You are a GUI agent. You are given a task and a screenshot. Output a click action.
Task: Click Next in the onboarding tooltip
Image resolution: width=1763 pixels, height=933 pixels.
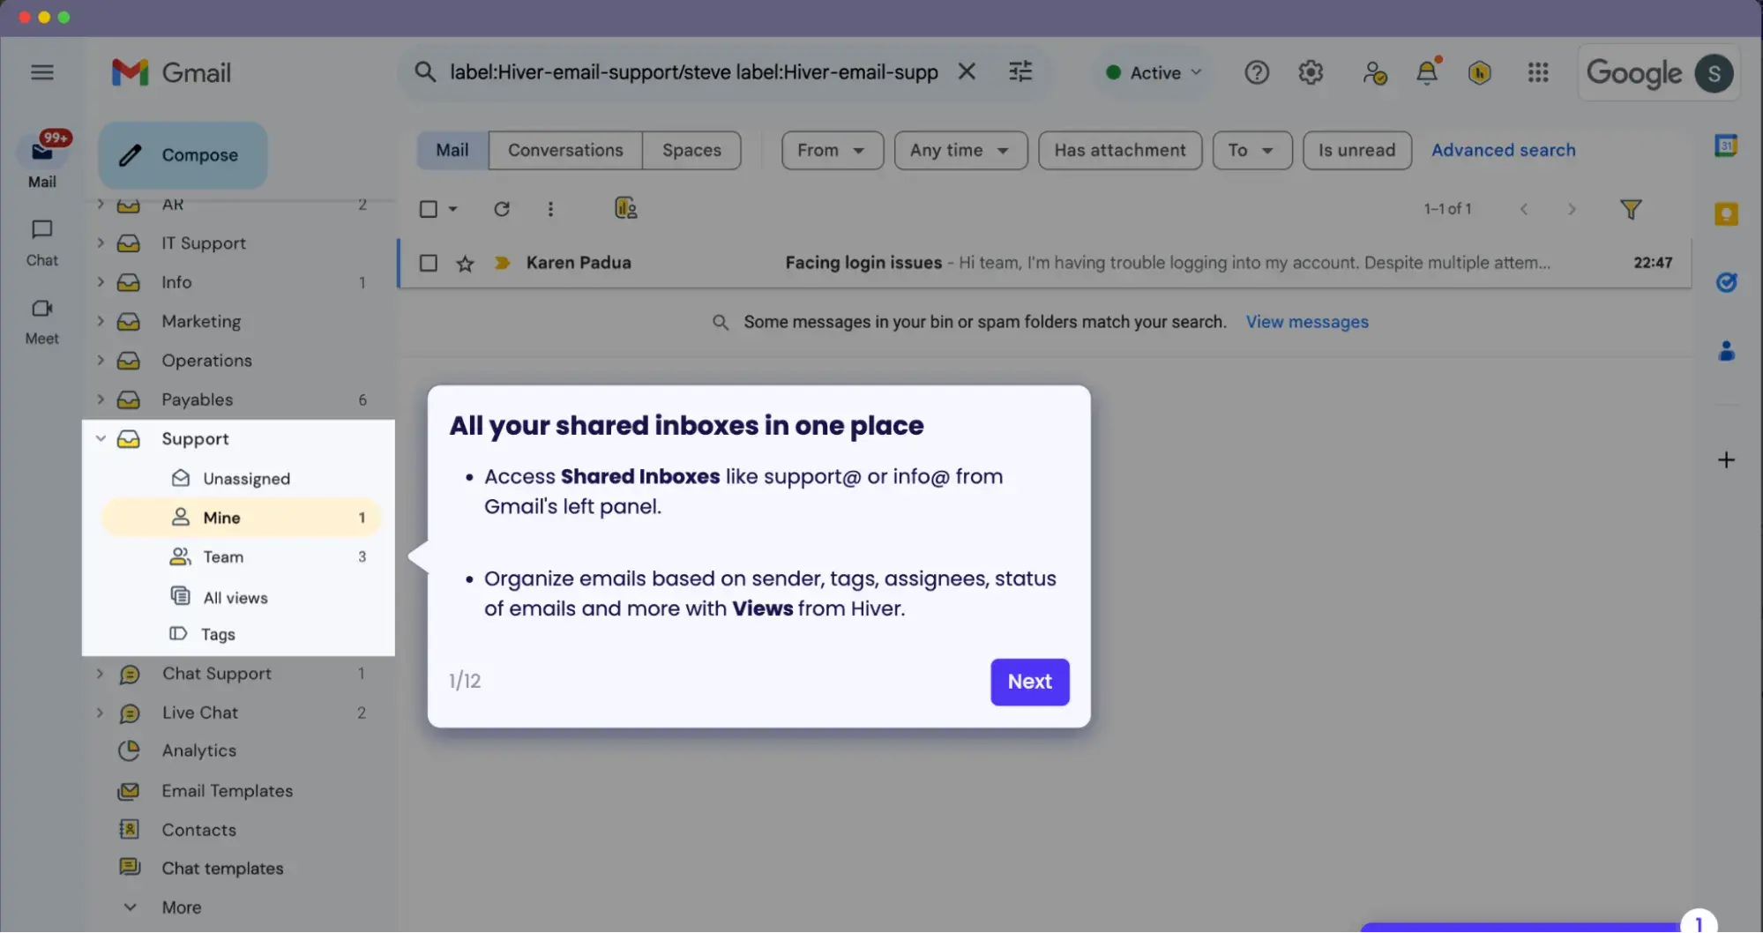pyautogui.click(x=1029, y=682)
